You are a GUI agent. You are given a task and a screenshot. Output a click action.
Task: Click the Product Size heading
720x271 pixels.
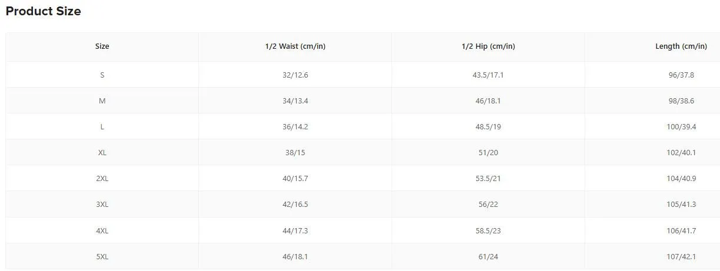click(43, 11)
